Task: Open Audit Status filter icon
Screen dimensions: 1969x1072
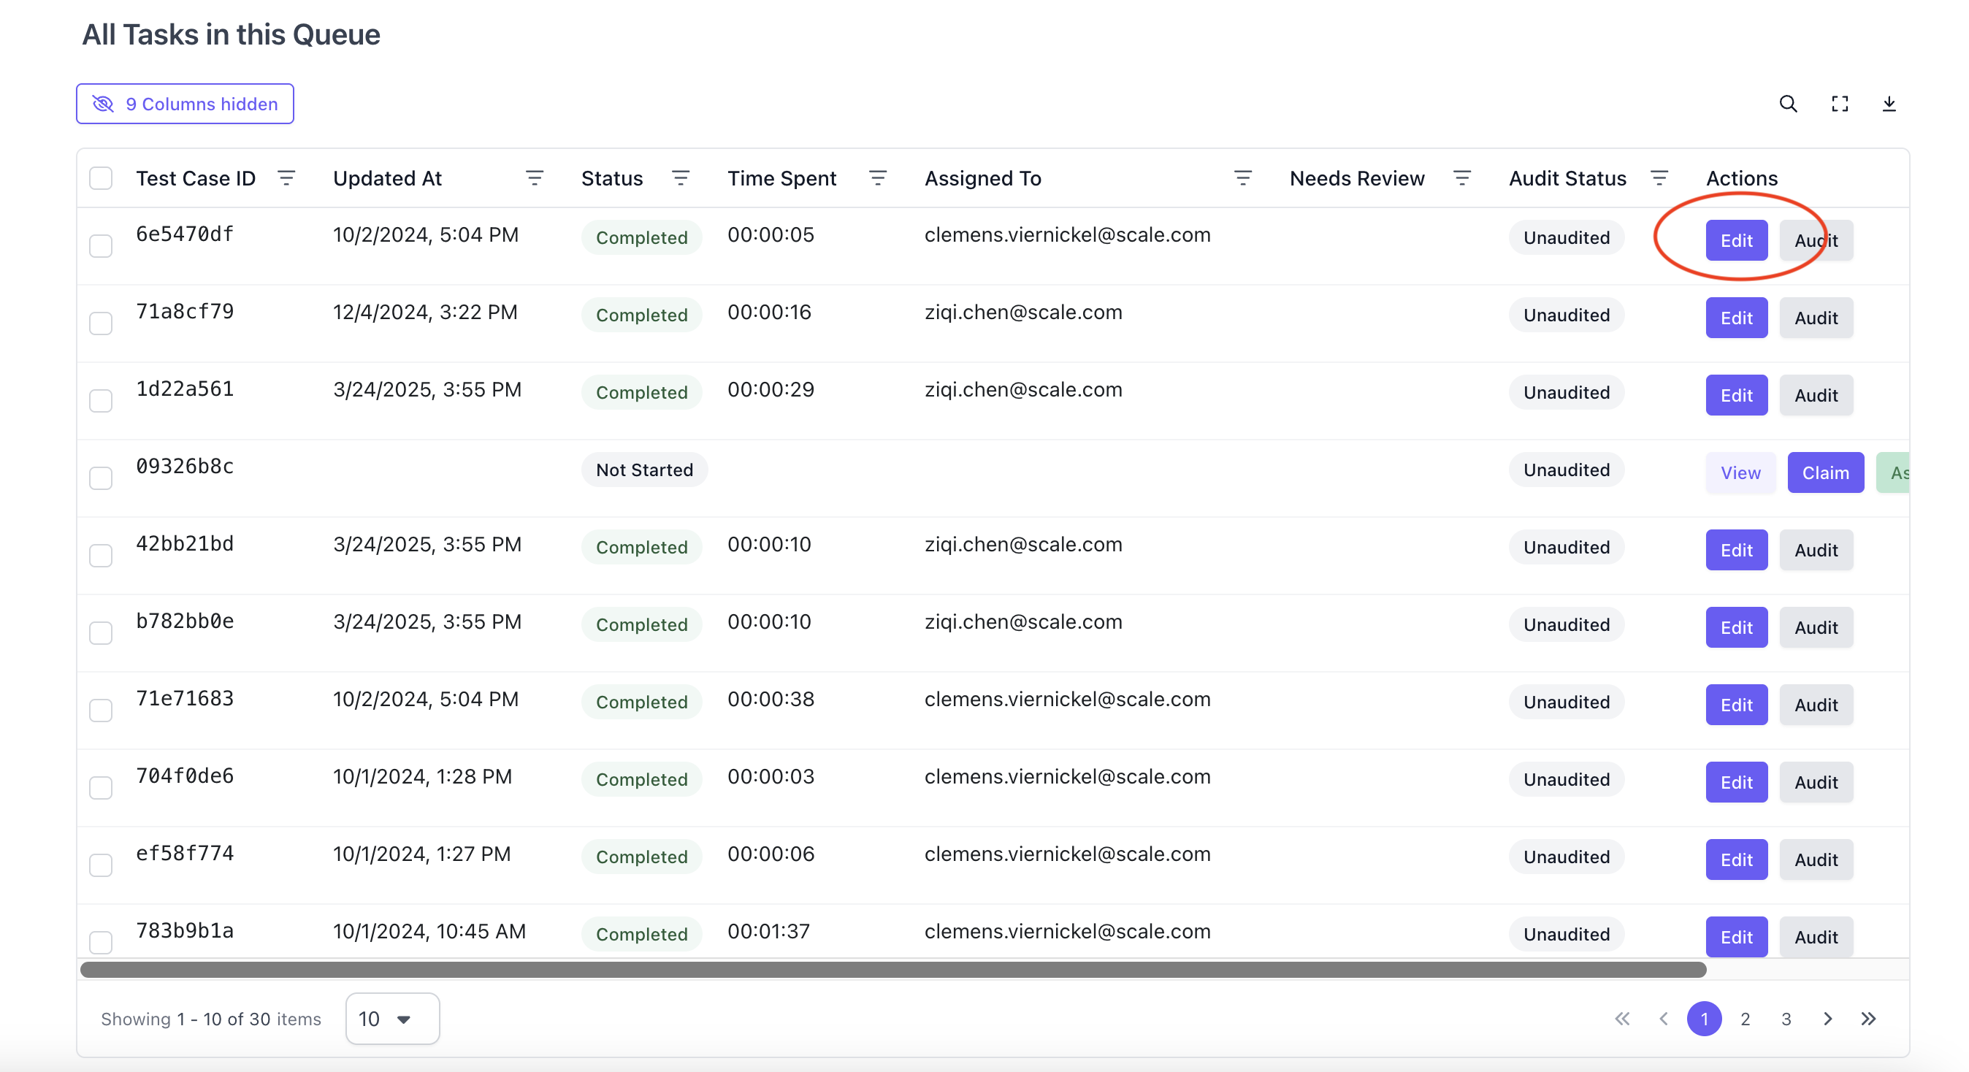Action: 1659,178
